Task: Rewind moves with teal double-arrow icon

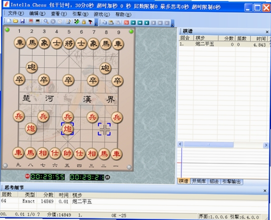Action: (x=140, y=23)
